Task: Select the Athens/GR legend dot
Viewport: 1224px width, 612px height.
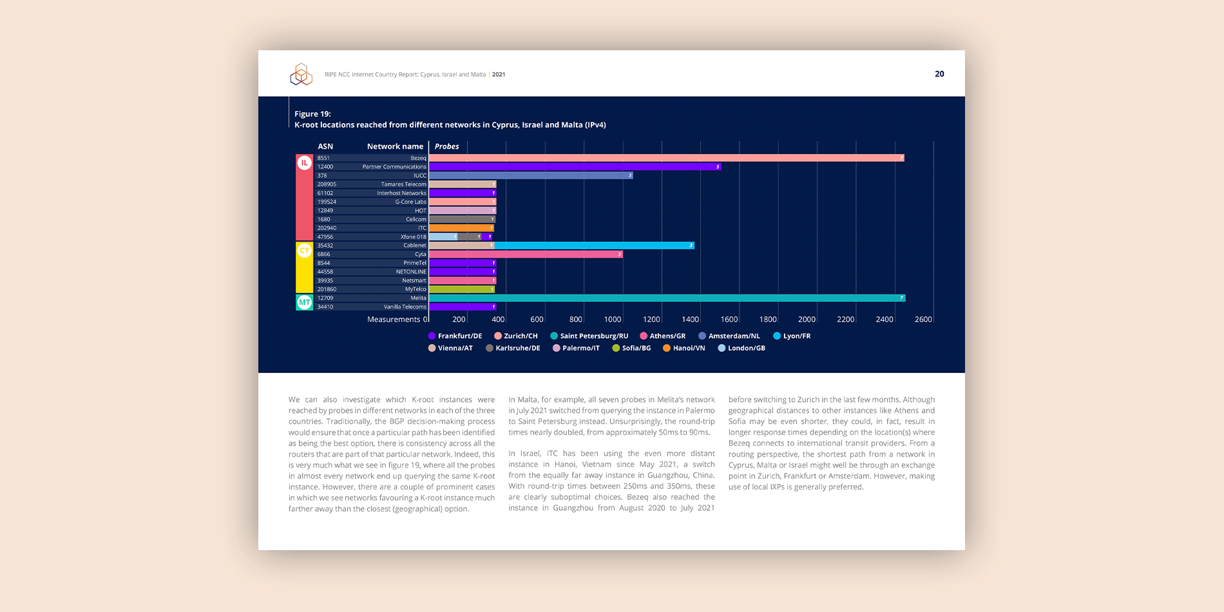Action: tap(644, 336)
